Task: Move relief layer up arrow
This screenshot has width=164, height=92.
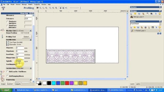Action: tap(158, 33)
